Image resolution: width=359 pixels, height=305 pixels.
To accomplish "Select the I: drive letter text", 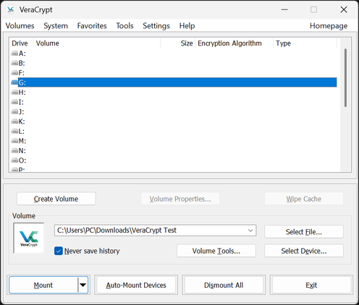I will click(x=21, y=102).
